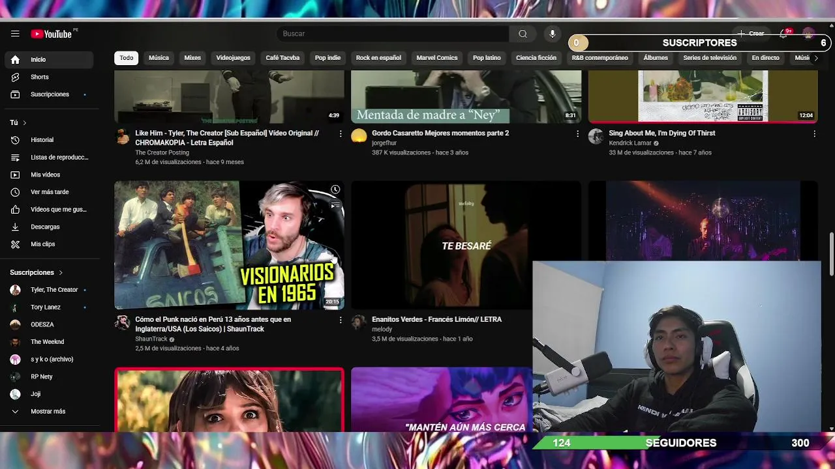
Task: Open Suscripciones in the sidebar
Action: [49, 94]
